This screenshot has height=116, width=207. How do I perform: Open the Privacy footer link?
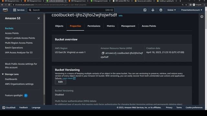(169, 107)
